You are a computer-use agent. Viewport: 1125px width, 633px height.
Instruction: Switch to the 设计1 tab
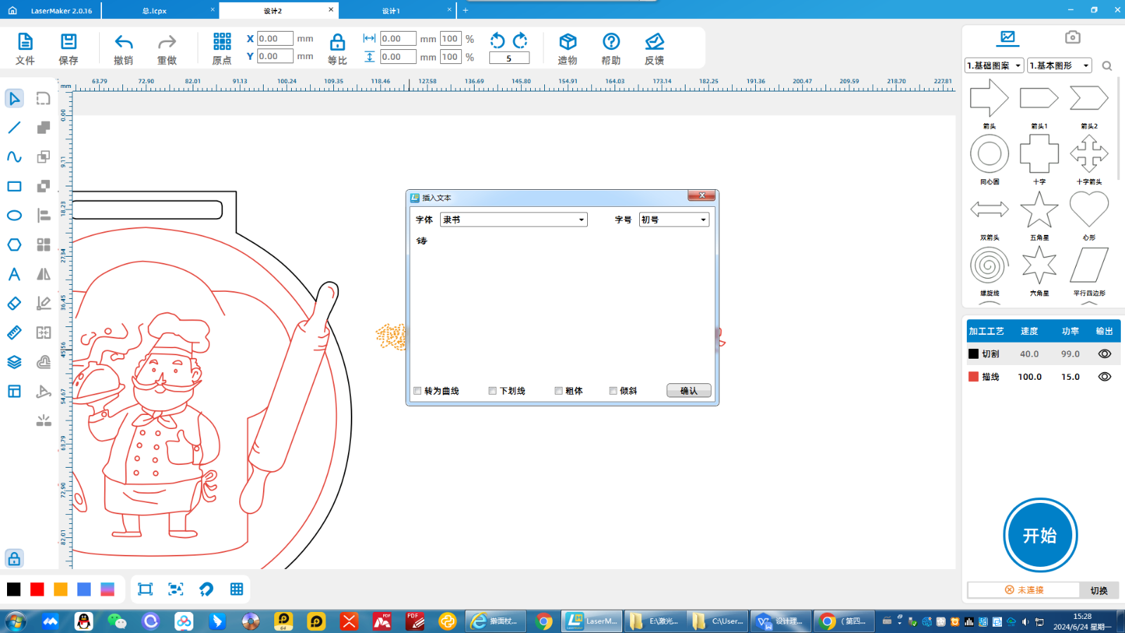[x=391, y=11]
